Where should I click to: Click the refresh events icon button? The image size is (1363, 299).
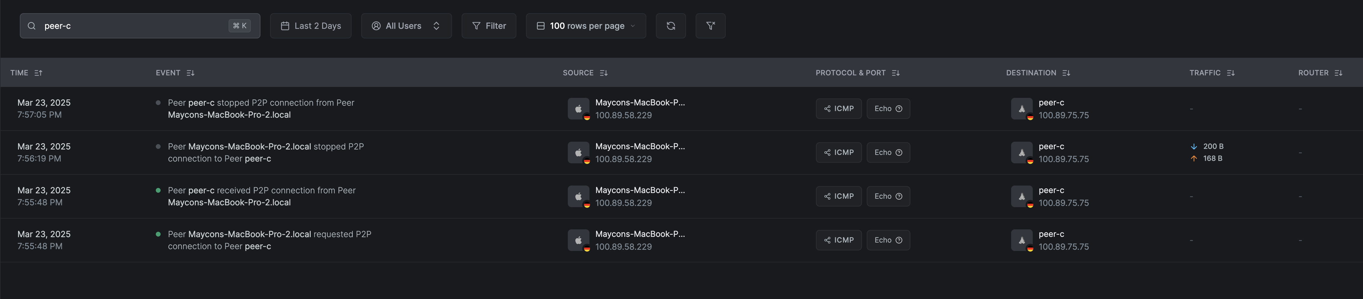(670, 26)
